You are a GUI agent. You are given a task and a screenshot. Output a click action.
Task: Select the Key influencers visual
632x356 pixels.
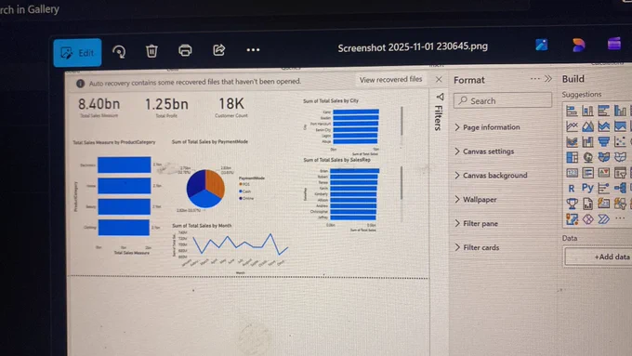click(x=604, y=188)
